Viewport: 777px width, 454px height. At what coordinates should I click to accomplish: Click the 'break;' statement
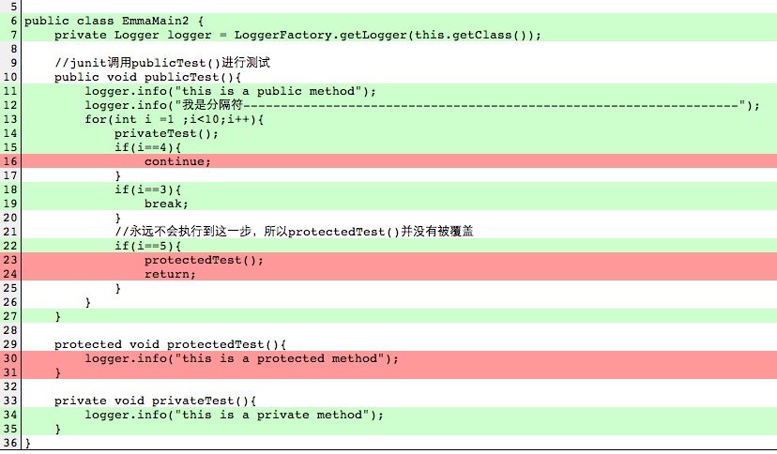click(166, 204)
